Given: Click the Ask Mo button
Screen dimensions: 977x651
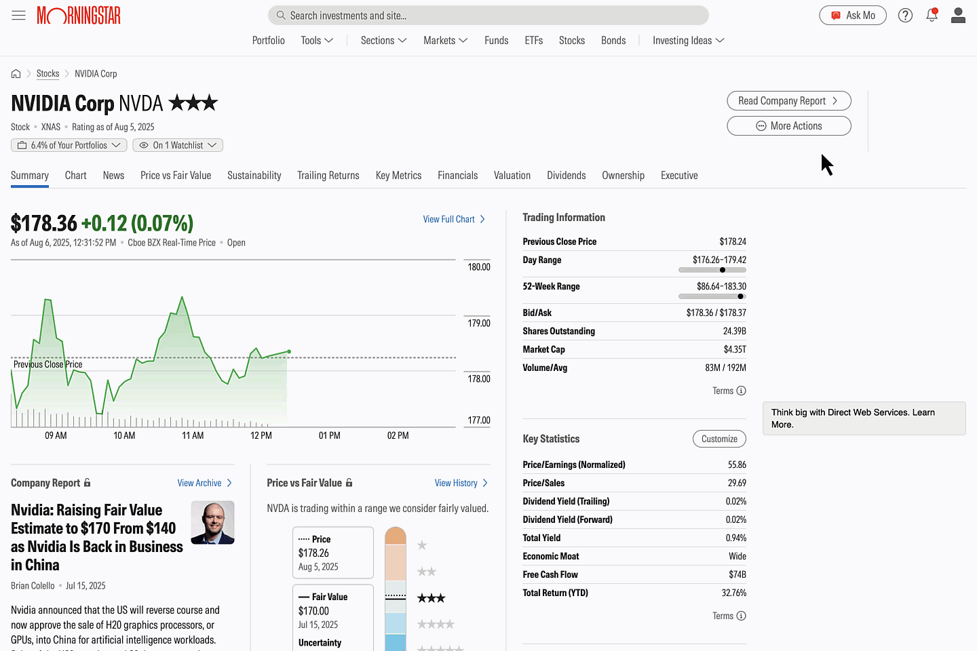Looking at the screenshot, I should pyautogui.click(x=853, y=15).
